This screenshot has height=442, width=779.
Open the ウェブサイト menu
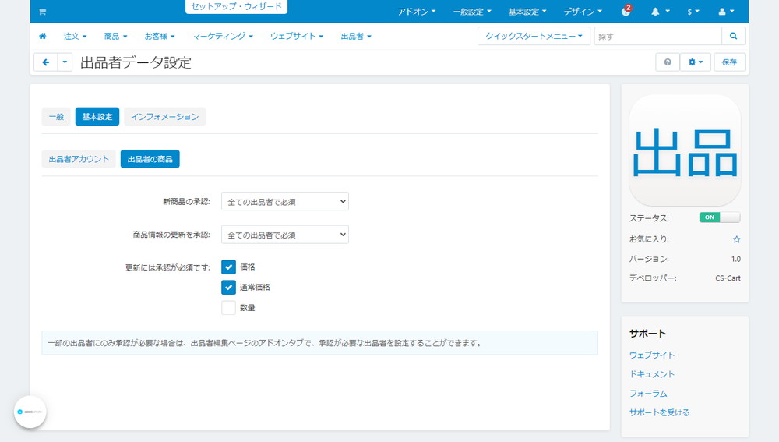point(297,36)
